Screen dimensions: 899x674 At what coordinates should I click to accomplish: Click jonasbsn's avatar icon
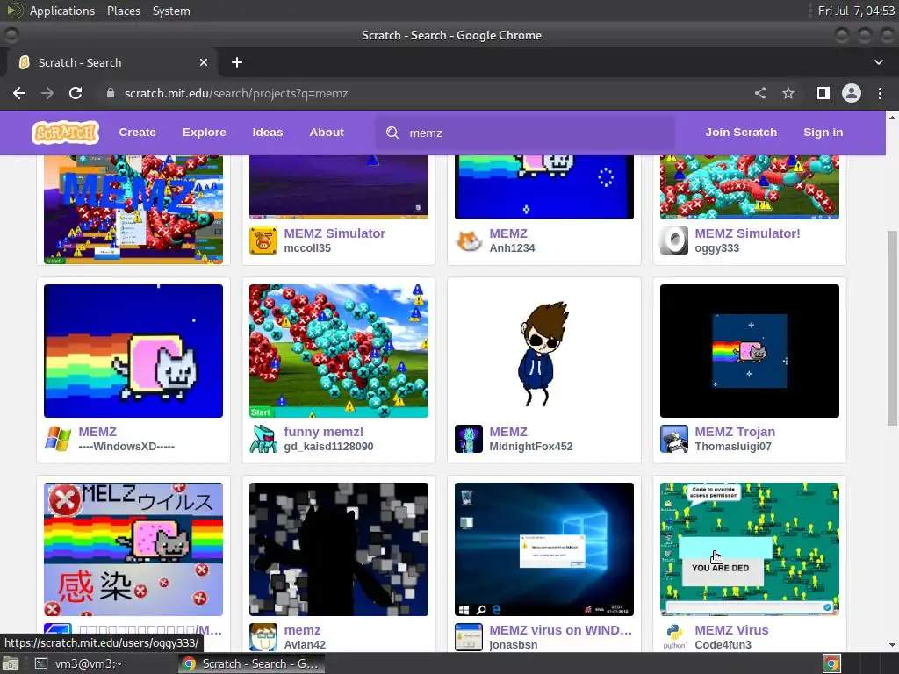(469, 637)
